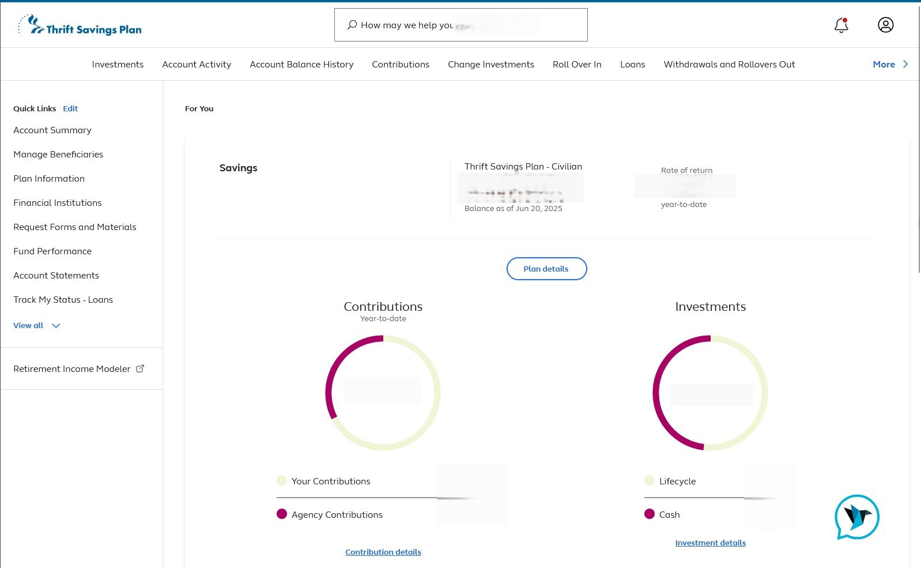Image resolution: width=921 pixels, height=568 pixels.
Task: Click the chevron arrow next to More
Action: tap(905, 64)
